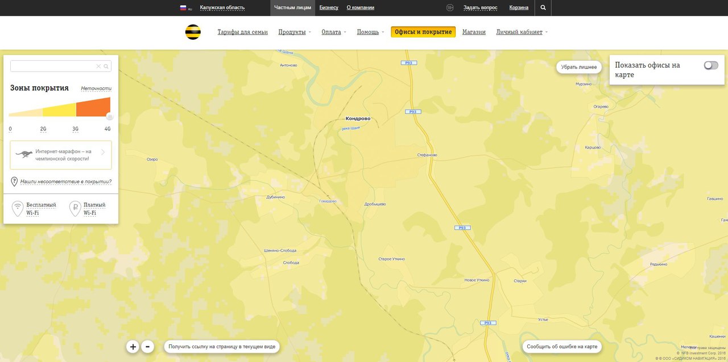Click the Beeline striped logo
Viewport: 728px width, 362px height.
point(193,32)
